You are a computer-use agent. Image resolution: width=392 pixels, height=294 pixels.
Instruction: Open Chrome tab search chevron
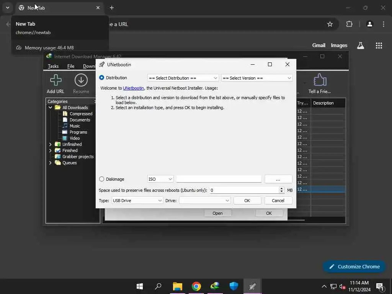[8, 8]
